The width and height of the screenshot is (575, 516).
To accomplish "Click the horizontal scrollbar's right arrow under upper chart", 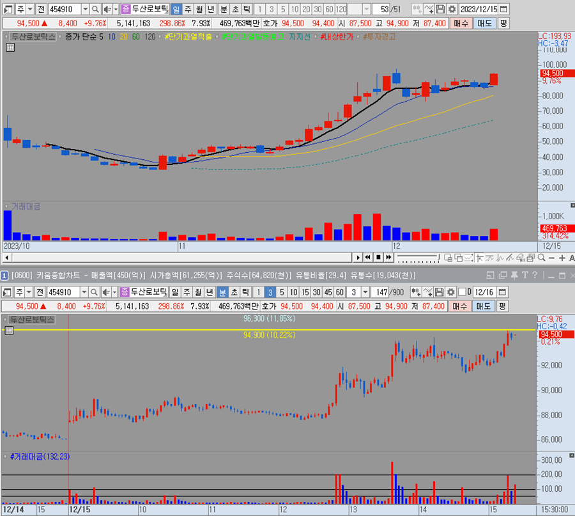I will coord(358,258).
